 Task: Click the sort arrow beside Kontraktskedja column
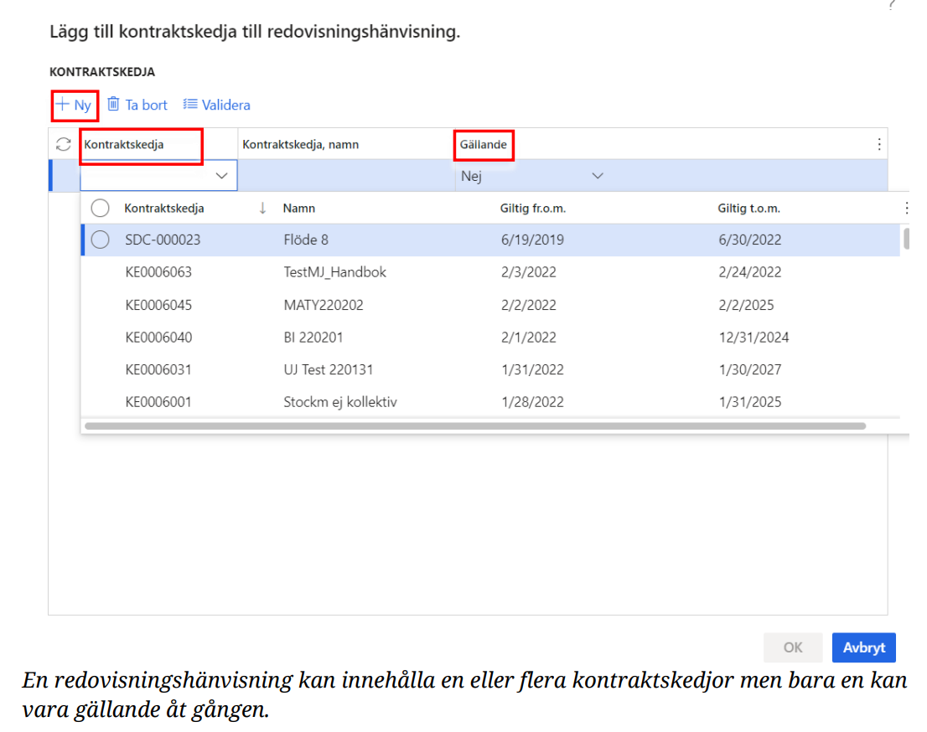[x=262, y=208]
